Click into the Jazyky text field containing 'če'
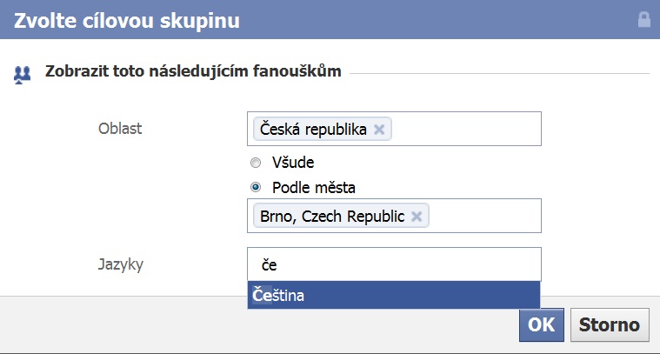Viewport: 660px width, 354px height. click(394, 264)
